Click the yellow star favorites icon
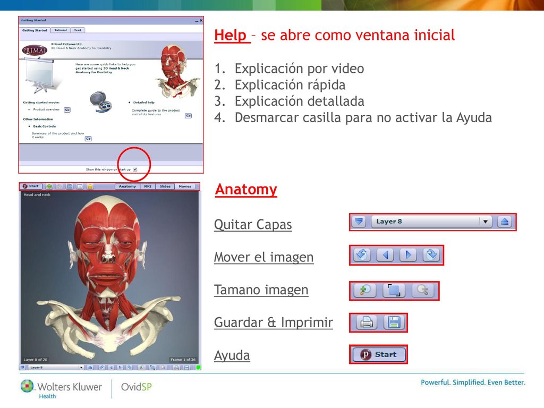 pos(90,186)
